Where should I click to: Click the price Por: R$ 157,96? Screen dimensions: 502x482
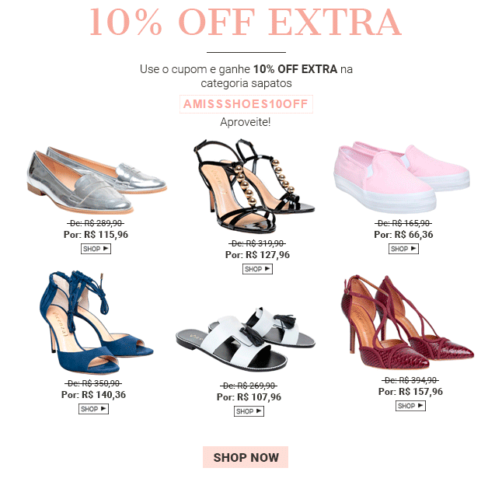pos(410,391)
